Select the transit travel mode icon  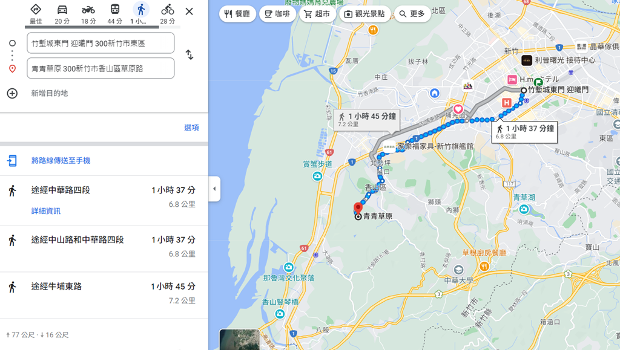(x=114, y=10)
